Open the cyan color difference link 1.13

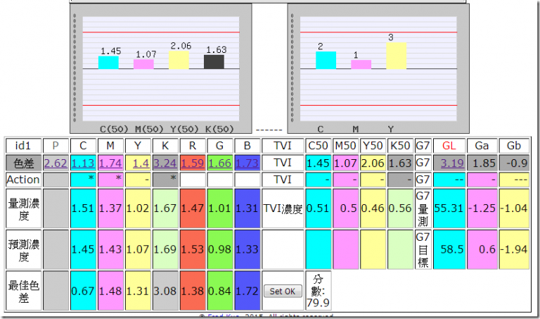[x=83, y=163]
